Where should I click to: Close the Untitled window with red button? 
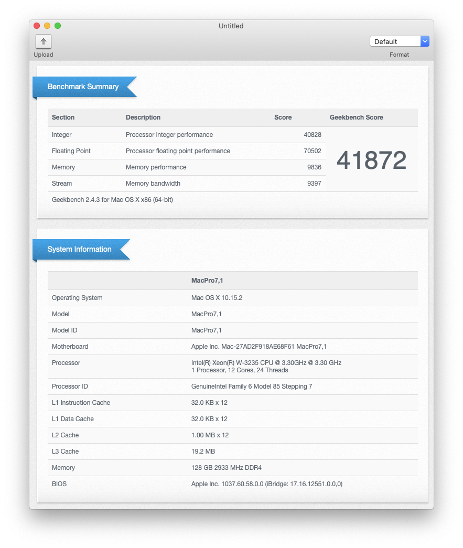click(37, 26)
